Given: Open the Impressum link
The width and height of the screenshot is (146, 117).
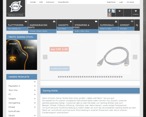Looking at the screenshot, I should click(50, 2).
